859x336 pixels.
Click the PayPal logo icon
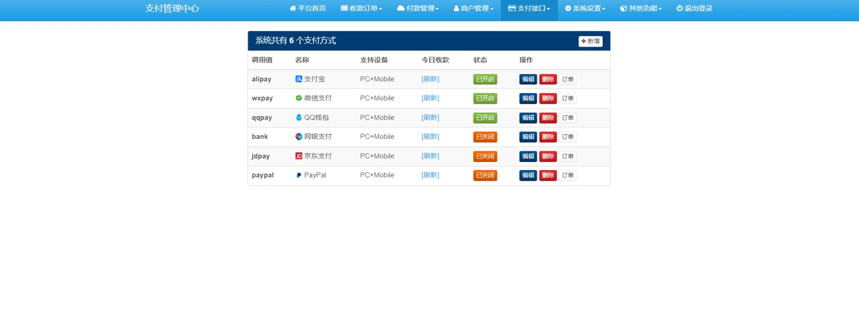pos(299,176)
